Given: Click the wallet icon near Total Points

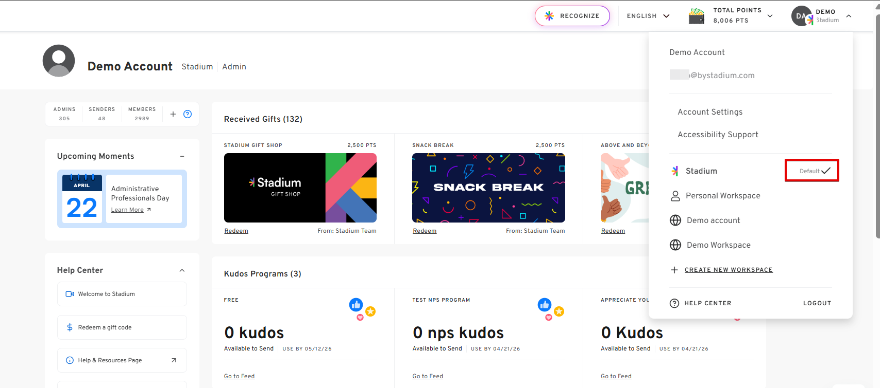Looking at the screenshot, I should pyautogui.click(x=697, y=16).
